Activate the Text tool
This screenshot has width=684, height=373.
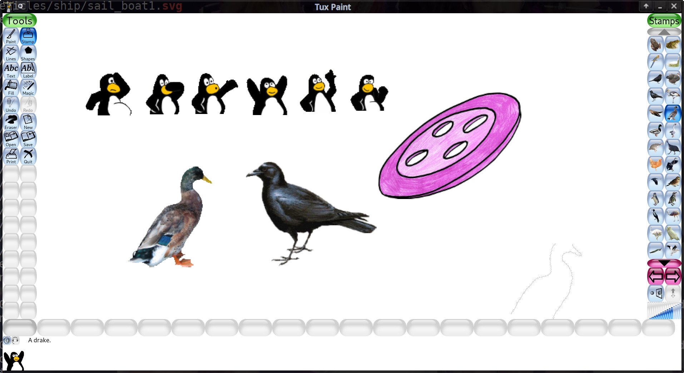(x=11, y=71)
